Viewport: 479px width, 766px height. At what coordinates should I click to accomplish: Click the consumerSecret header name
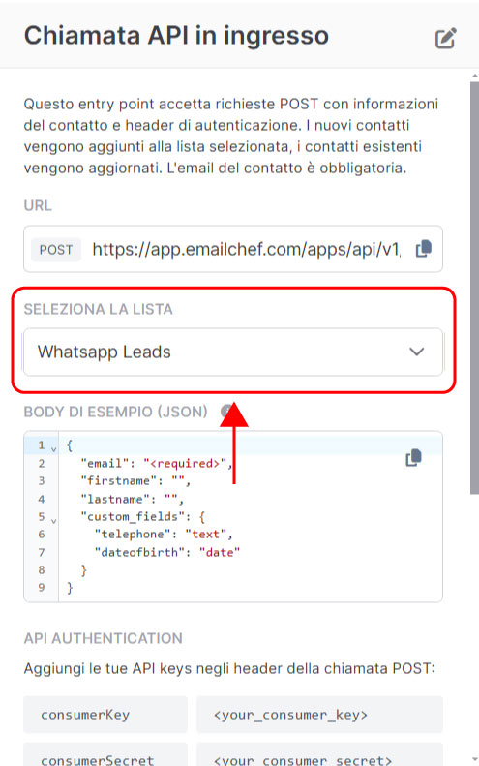click(105, 755)
